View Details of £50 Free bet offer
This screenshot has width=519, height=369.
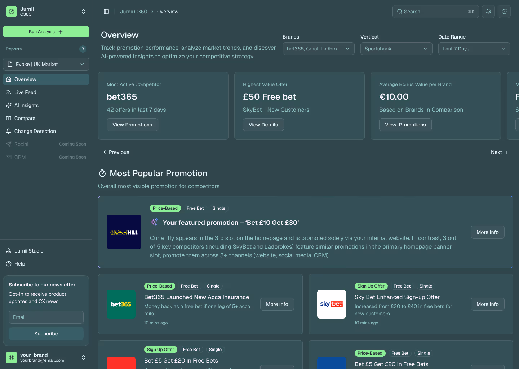(x=263, y=125)
